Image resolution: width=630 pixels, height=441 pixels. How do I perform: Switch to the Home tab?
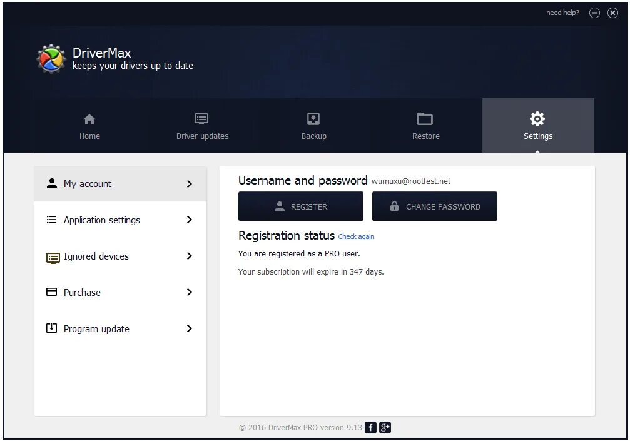[x=89, y=126]
